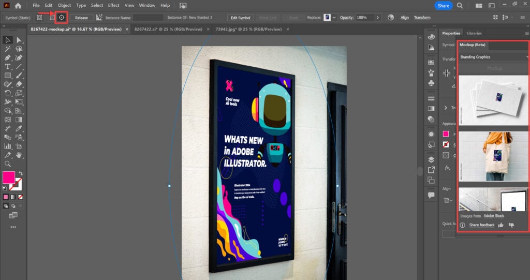Open the Align to dropdown
This screenshot has height=280, width=530.
point(448,200)
